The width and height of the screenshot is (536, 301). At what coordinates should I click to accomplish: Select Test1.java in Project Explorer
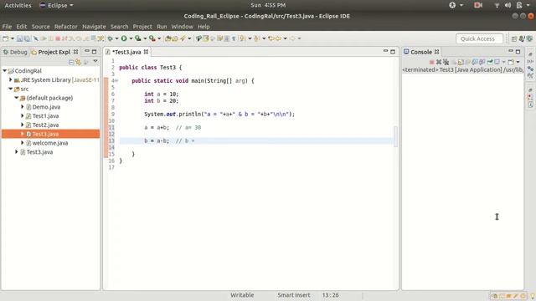(45, 116)
